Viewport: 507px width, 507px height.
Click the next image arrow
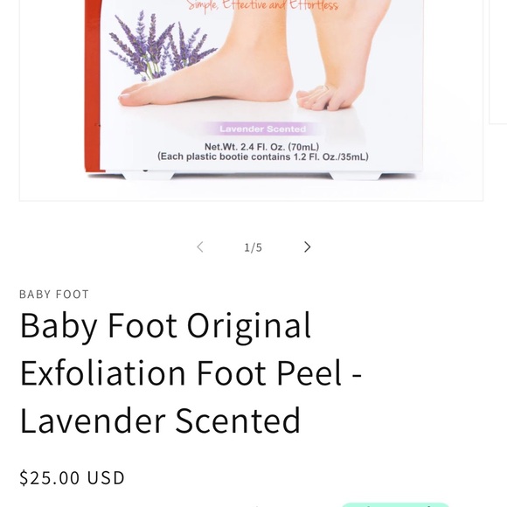[307, 247]
